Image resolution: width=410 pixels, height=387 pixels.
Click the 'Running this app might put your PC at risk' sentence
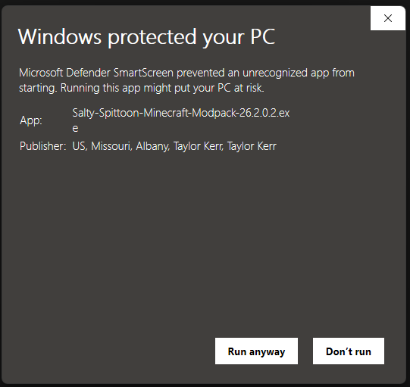[x=162, y=88]
